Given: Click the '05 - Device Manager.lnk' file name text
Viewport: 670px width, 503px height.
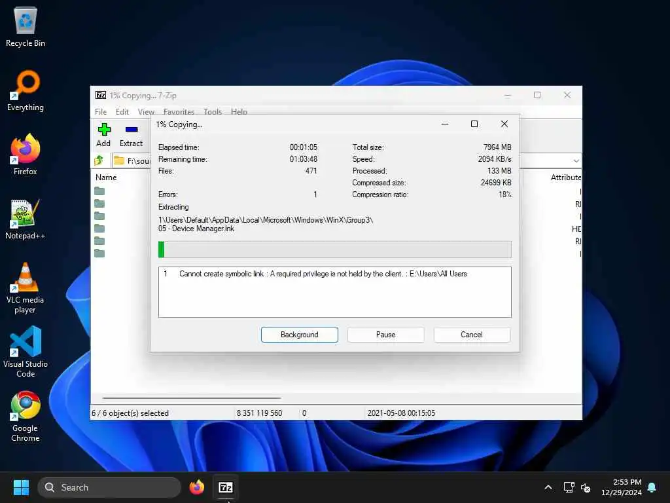Looking at the screenshot, I should [196, 229].
